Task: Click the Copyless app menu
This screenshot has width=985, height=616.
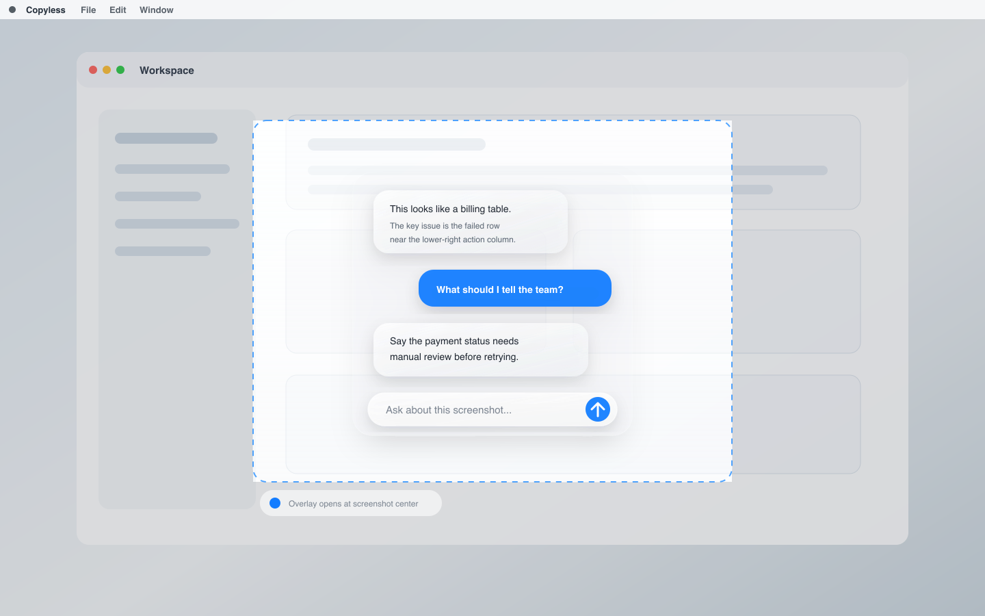Action: point(46,10)
